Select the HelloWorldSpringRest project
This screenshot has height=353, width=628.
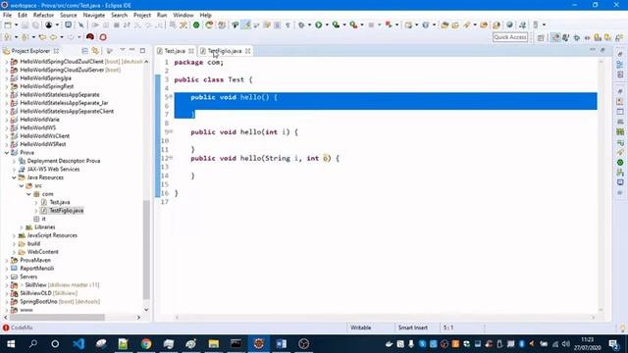[47, 86]
